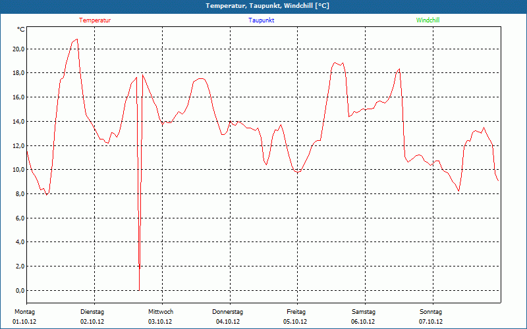The height and width of the screenshot is (329, 527).
Task: Click the 12,0 y-axis value
Action: [18, 145]
